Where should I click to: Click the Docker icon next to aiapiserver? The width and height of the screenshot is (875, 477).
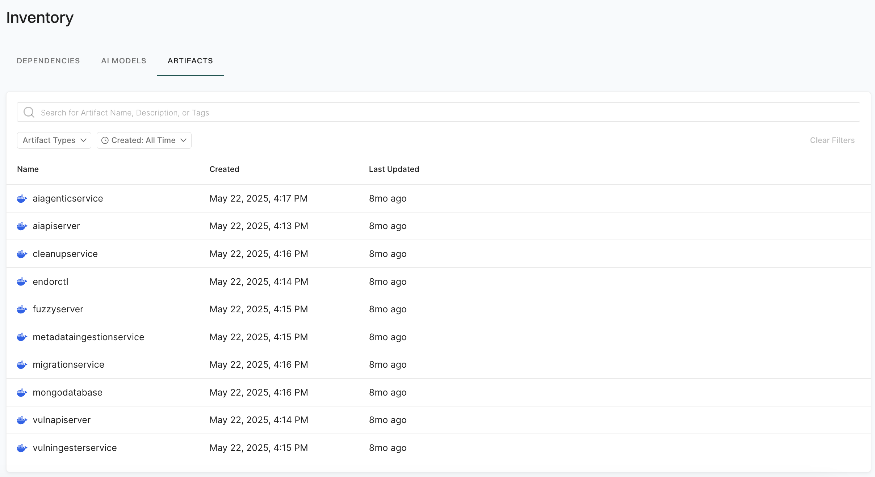[22, 226]
